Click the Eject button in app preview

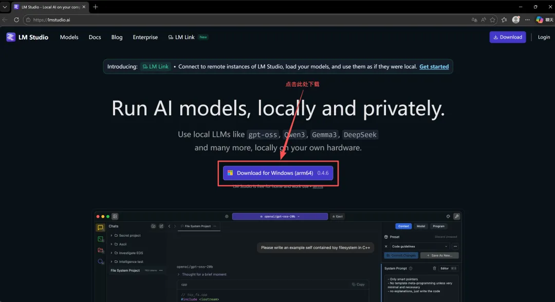[338, 216]
